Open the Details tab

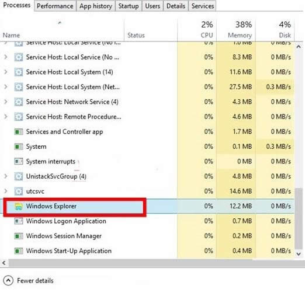coord(176,6)
